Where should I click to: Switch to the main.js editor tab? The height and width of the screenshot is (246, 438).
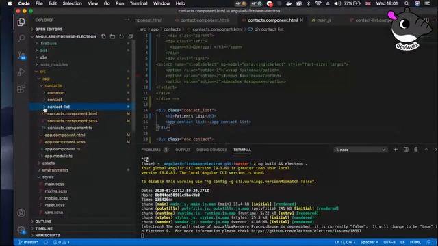(324, 20)
